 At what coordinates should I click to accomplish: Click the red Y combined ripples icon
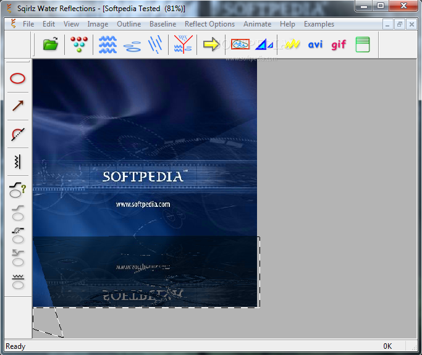[183, 44]
